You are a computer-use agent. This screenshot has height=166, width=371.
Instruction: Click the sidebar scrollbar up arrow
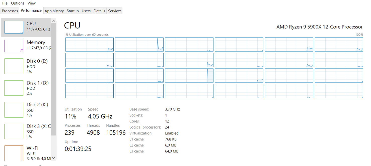click(54, 20)
